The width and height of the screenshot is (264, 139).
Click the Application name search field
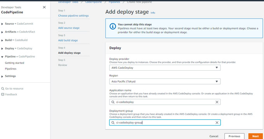click(x=165, y=102)
